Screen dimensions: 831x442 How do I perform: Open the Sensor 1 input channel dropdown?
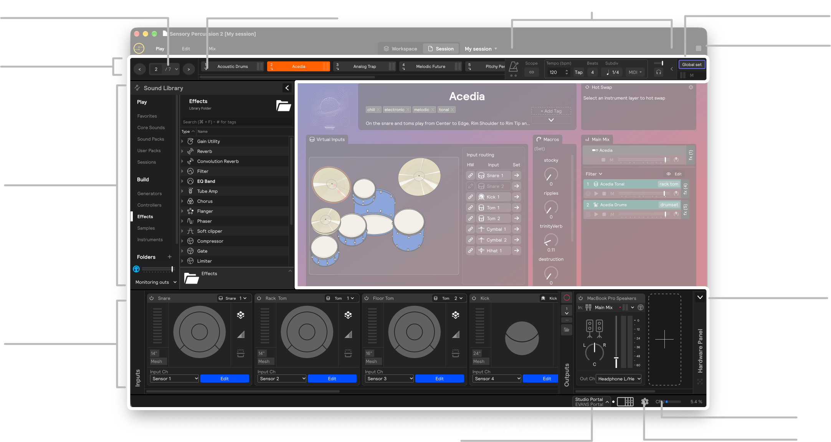tap(174, 379)
